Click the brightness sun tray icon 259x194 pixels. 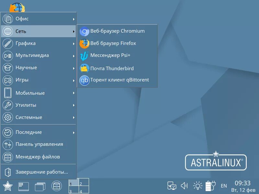point(197,186)
